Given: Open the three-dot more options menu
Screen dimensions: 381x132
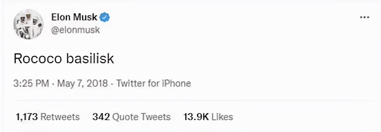Looking at the screenshot, I should point(365,18).
